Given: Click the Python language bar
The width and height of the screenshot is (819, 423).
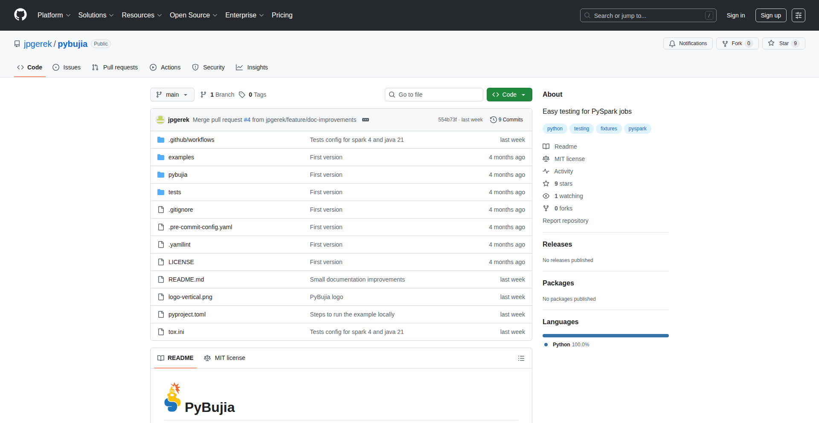Looking at the screenshot, I should click(x=605, y=336).
